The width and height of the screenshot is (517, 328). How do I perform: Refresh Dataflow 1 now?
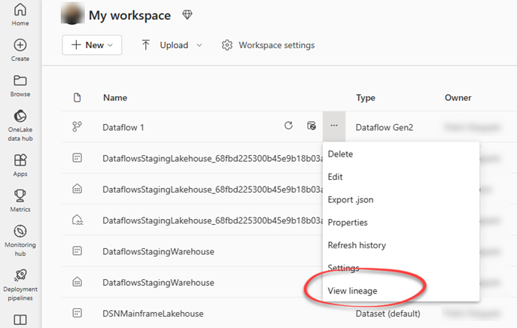point(288,126)
